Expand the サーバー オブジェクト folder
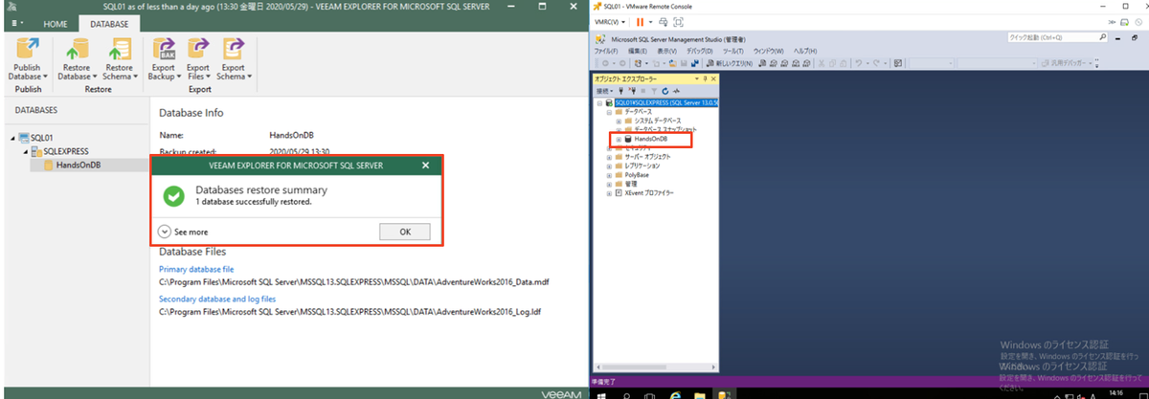Screen dimensions: 1149x399 [x=608, y=157]
